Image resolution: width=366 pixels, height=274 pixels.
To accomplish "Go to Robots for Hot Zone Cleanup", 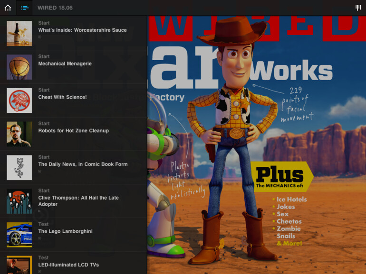I will click(74, 130).
